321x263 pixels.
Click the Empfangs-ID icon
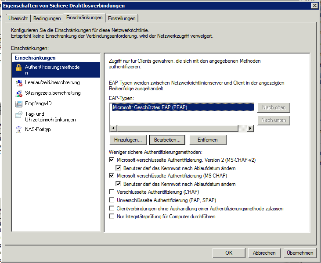(18, 104)
